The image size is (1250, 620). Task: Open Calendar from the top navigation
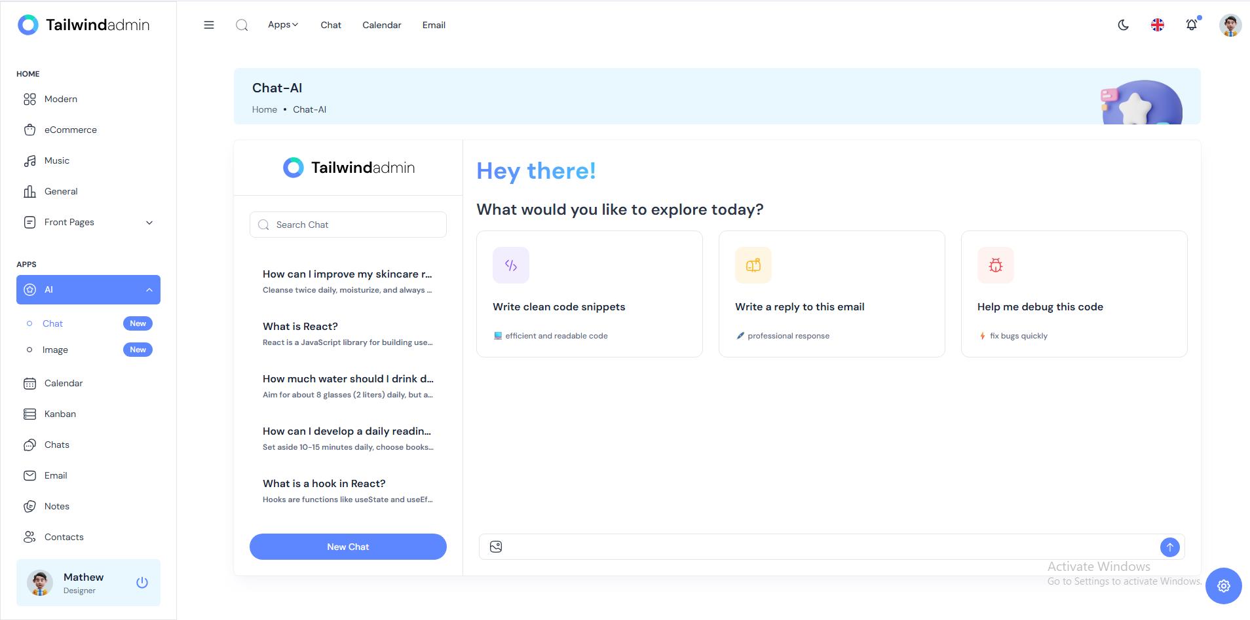click(x=381, y=25)
